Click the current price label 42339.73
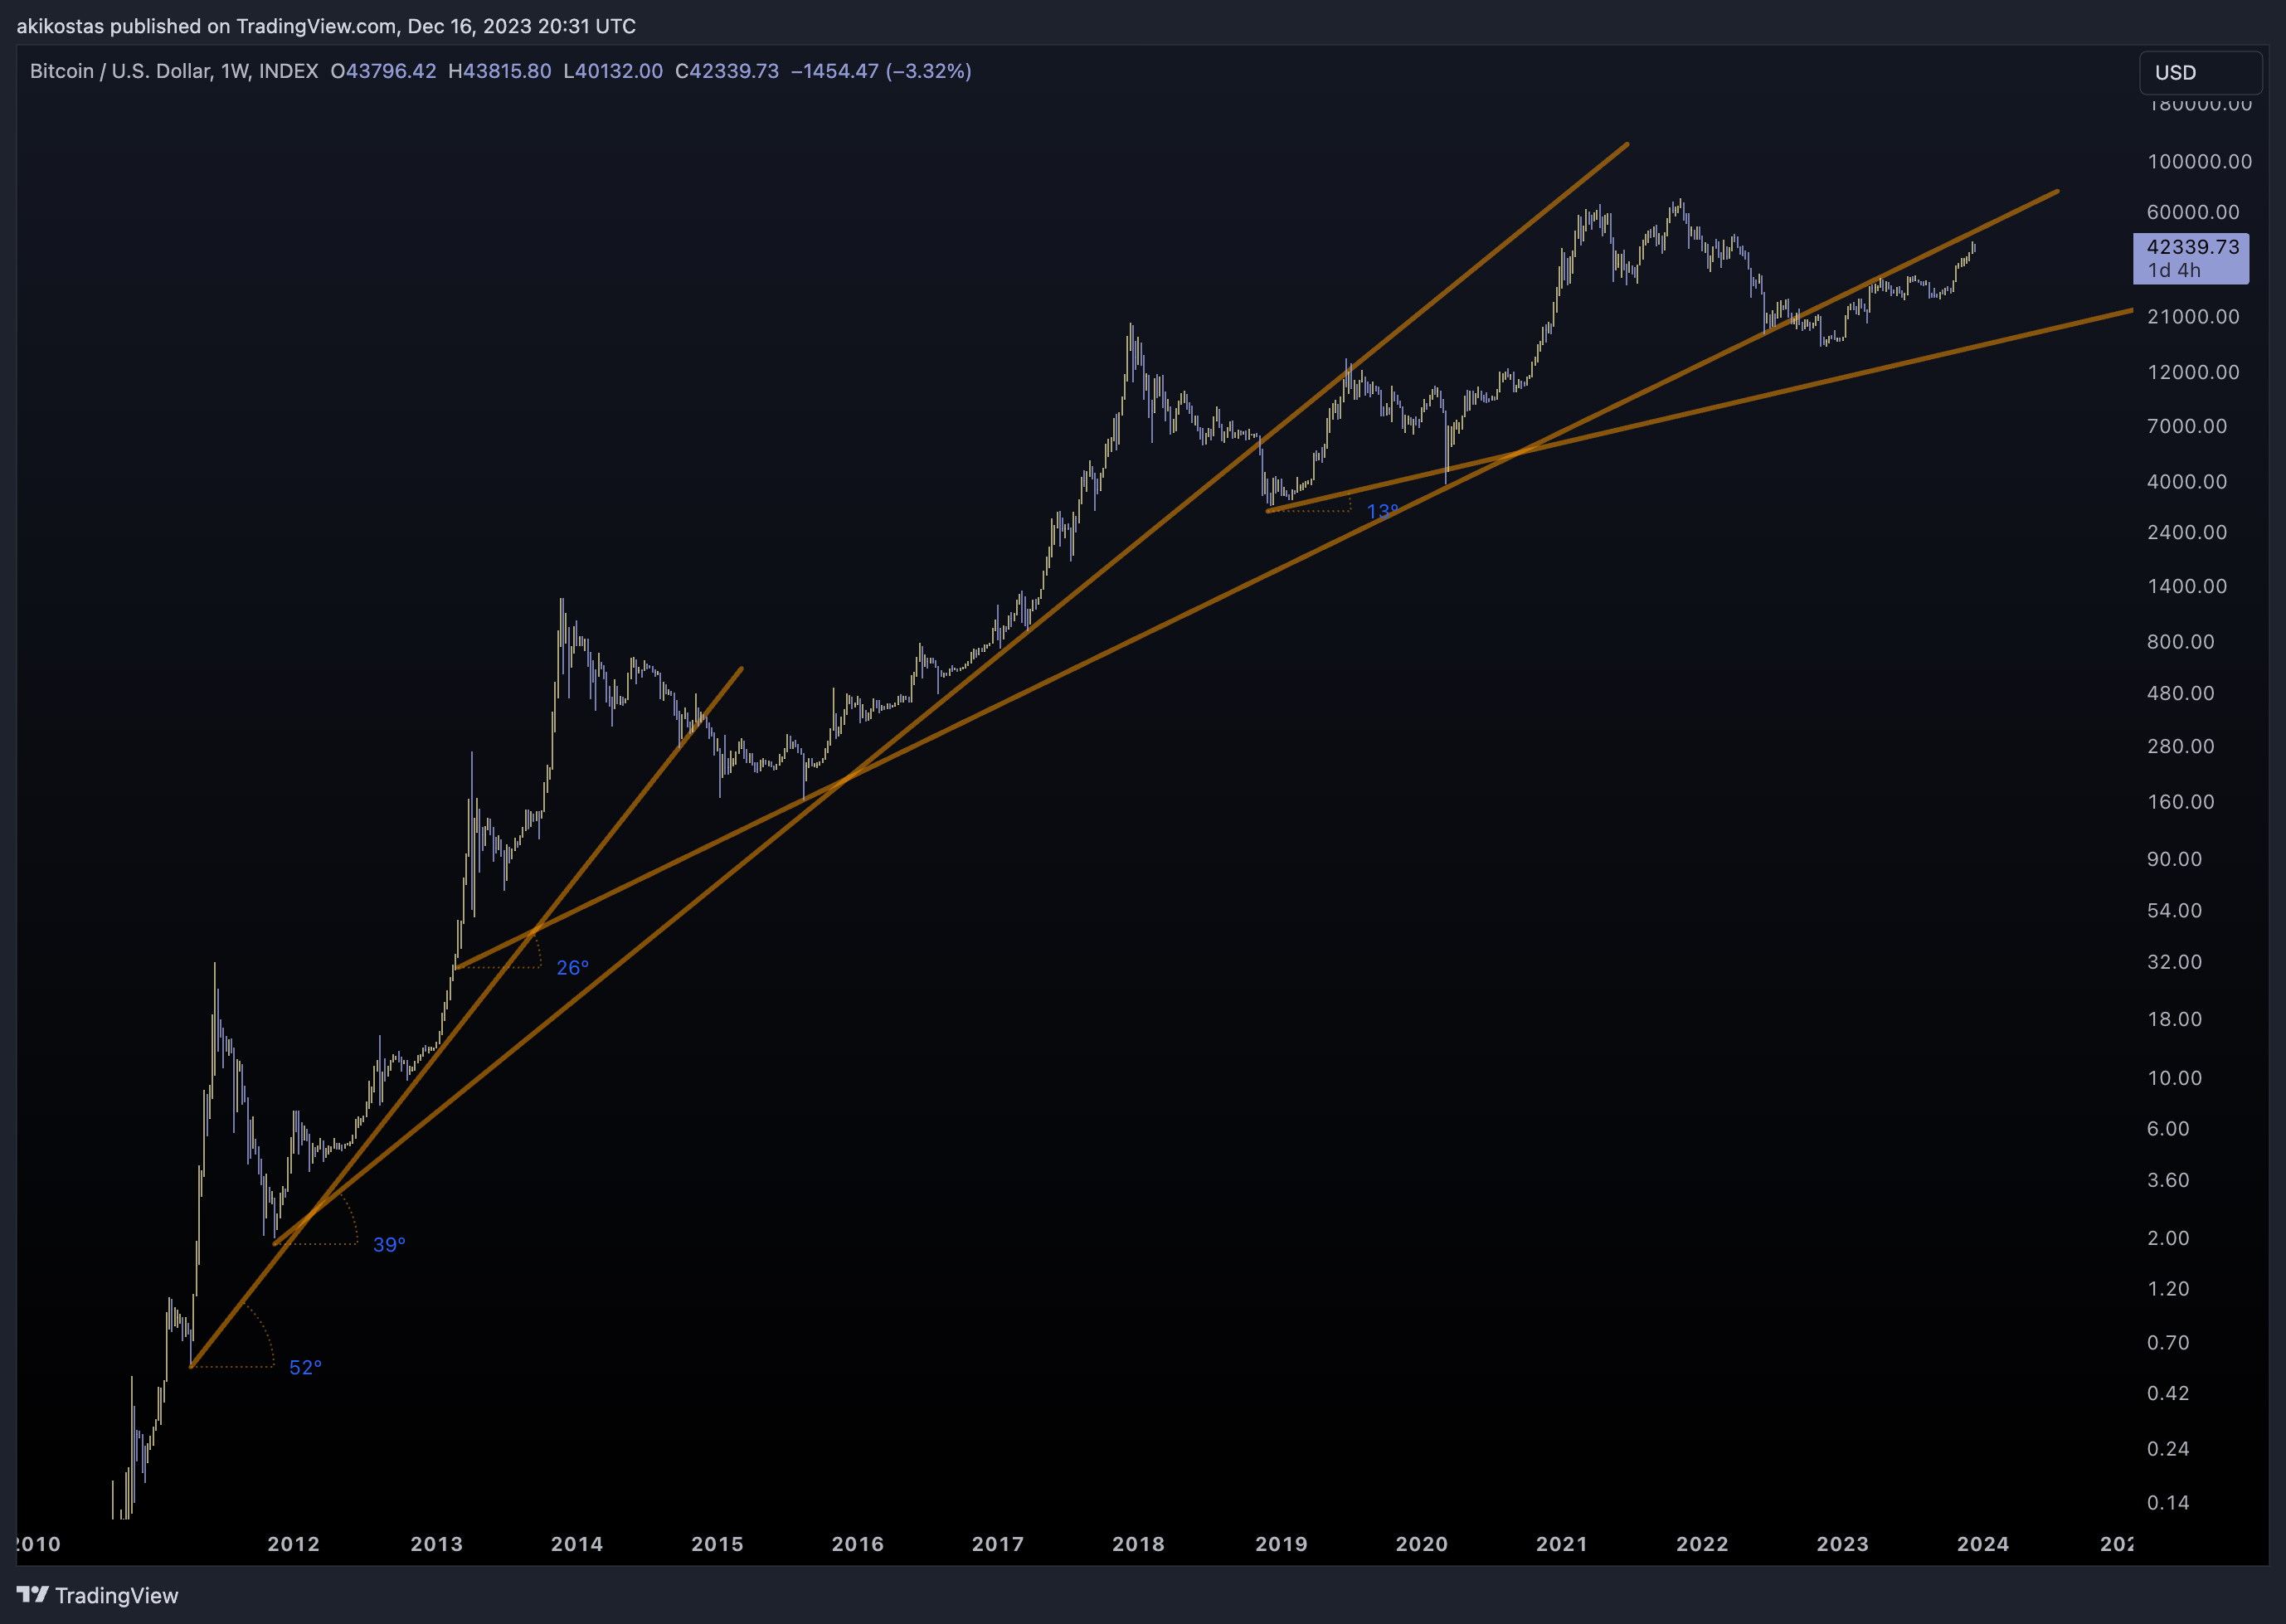The height and width of the screenshot is (1624, 2286). pos(2192,247)
